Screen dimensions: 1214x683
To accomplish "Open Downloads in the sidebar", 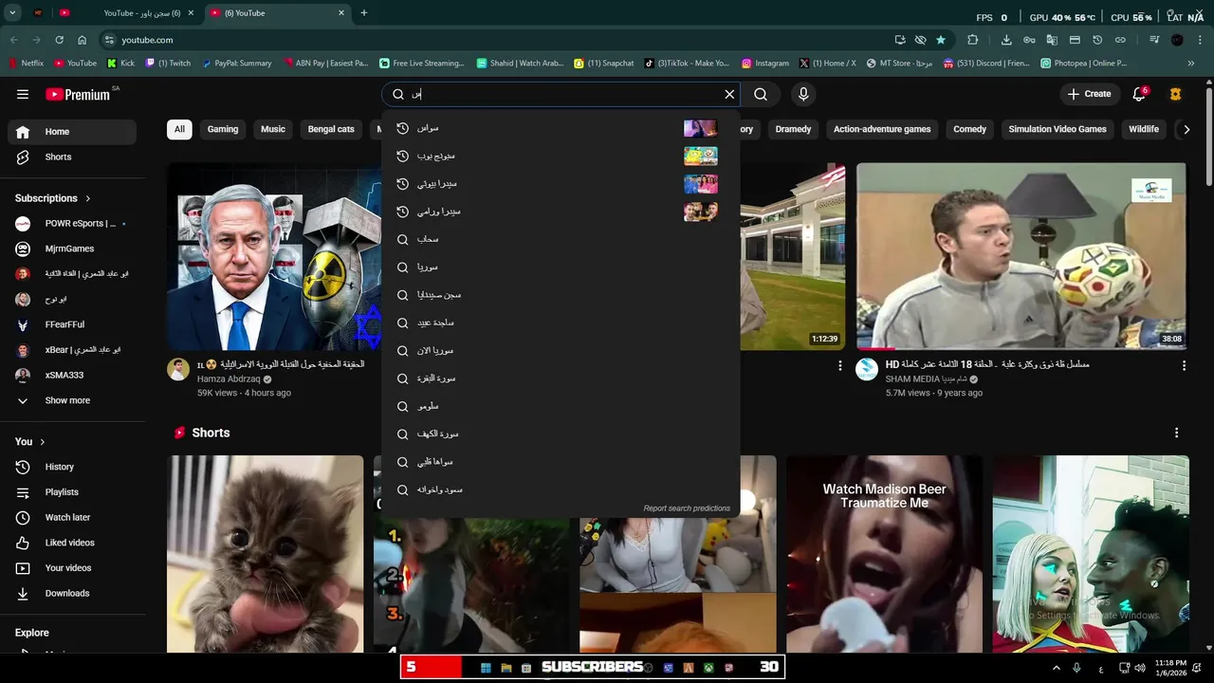I will point(72,593).
